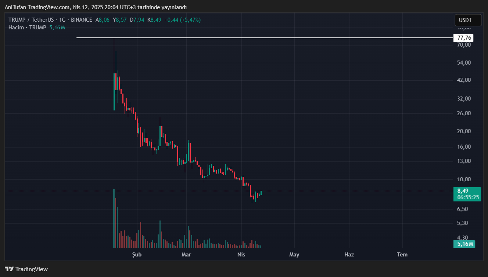The width and height of the screenshot is (488, 277).
Task: Click the Tem label on the time axis
Action: [x=402, y=254]
